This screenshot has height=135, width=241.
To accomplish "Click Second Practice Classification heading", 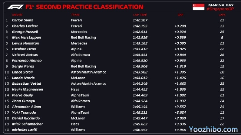I will tap(90, 7).
